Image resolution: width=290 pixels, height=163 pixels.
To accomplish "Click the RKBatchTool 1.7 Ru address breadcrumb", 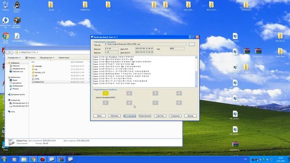I will [28, 53].
